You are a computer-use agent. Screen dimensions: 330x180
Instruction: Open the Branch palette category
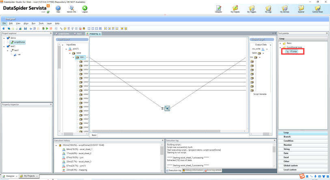tap(303, 137)
